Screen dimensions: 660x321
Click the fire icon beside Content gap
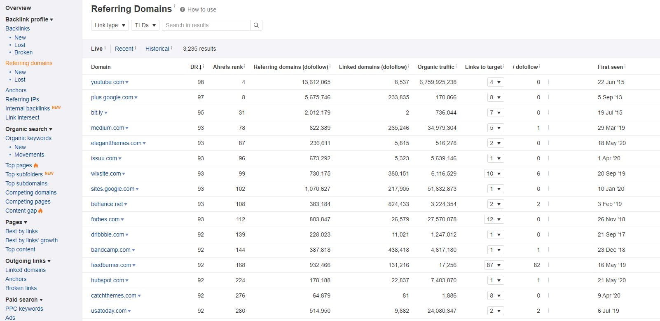pos(40,211)
